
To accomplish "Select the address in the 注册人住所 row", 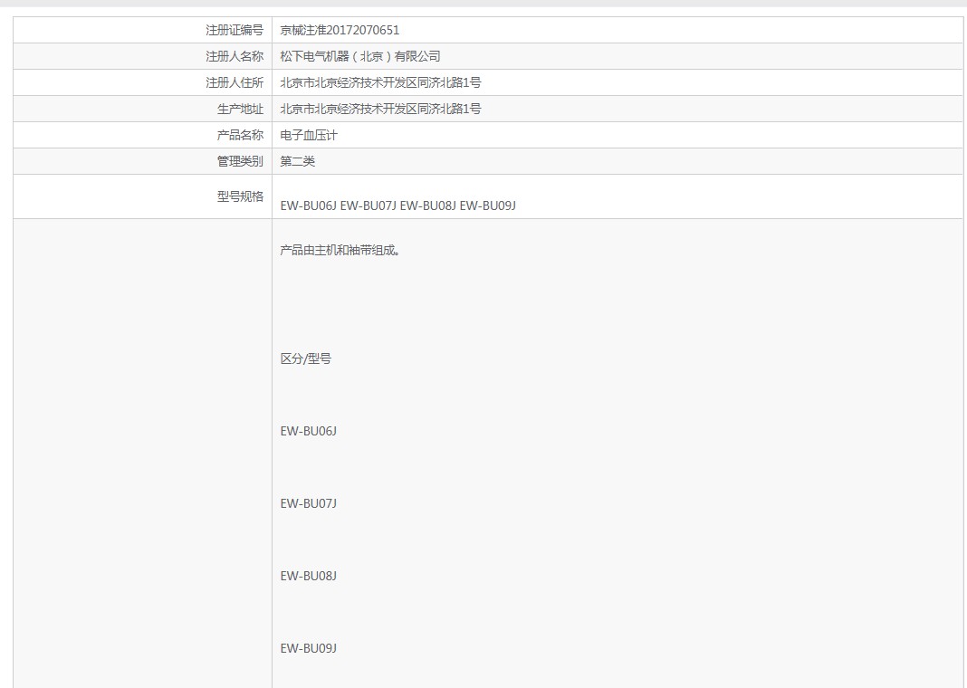I will [380, 82].
